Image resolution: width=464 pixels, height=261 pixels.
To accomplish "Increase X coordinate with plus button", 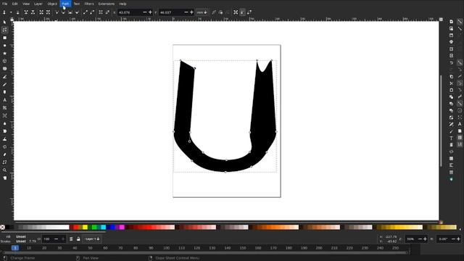I will click(150, 12).
